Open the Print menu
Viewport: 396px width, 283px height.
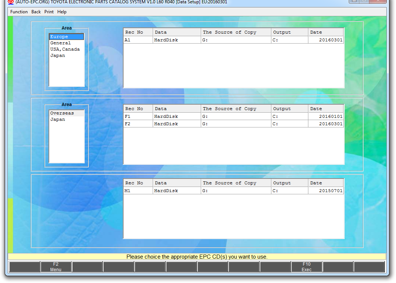click(49, 12)
